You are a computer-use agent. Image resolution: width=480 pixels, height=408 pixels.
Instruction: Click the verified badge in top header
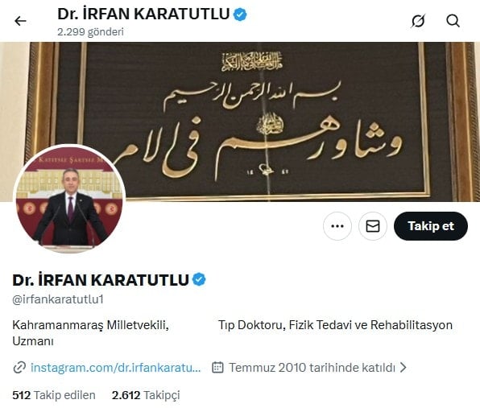pos(240,14)
